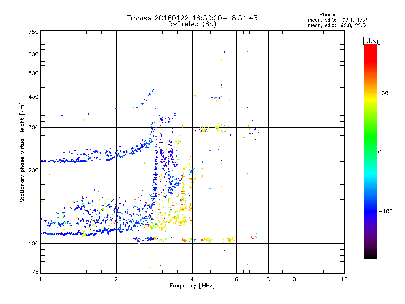Click the y-axis tick label '500'
The height and width of the screenshot is (304, 405).
click(33, 73)
